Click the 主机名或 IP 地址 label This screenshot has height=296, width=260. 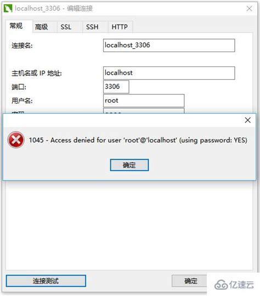[x=37, y=73]
